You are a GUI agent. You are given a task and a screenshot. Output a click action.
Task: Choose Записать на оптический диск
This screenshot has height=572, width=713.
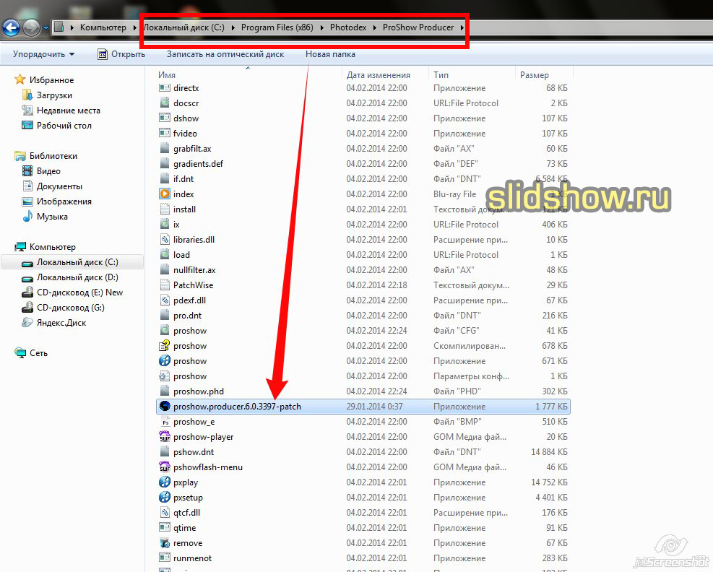click(225, 54)
